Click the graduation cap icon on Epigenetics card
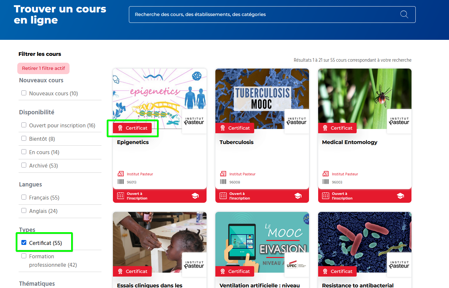449x288 pixels. pos(195,196)
